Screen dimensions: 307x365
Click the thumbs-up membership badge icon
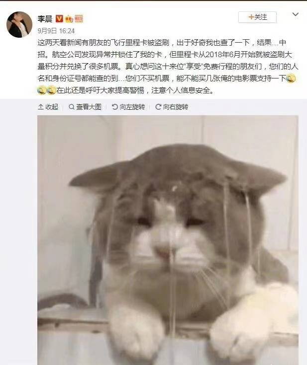pos(69,19)
